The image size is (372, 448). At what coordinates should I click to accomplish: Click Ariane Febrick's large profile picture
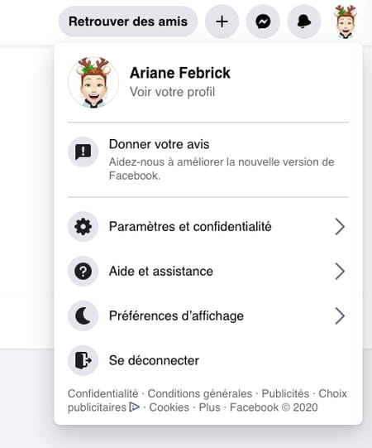coord(93,83)
